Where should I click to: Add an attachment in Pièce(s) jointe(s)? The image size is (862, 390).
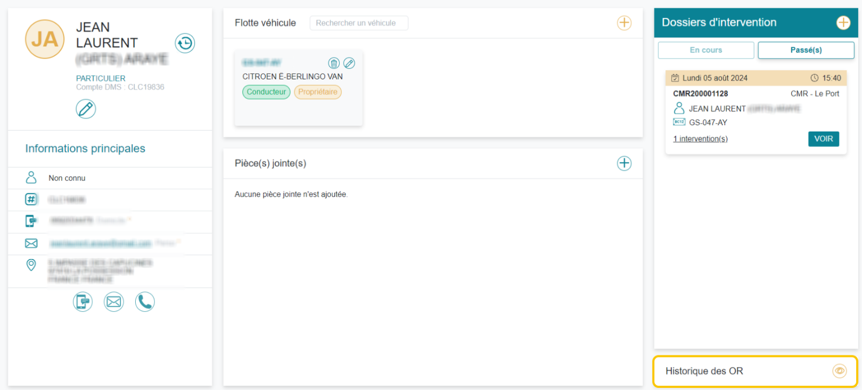[624, 163]
